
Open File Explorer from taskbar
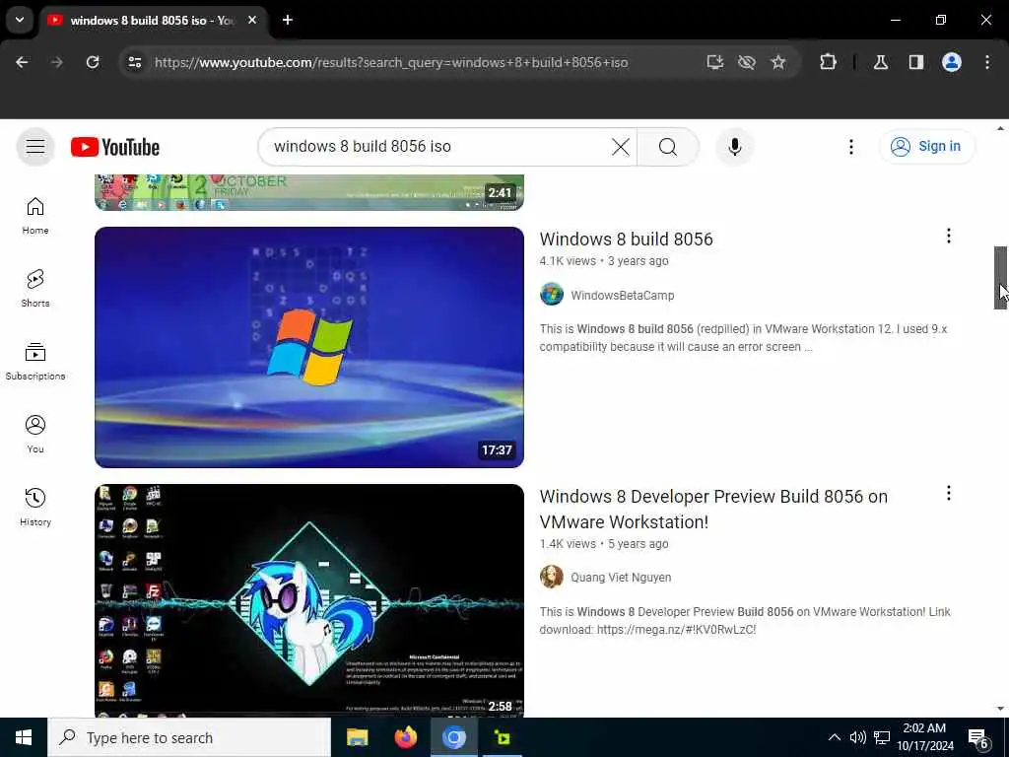(x=357, y=737)
